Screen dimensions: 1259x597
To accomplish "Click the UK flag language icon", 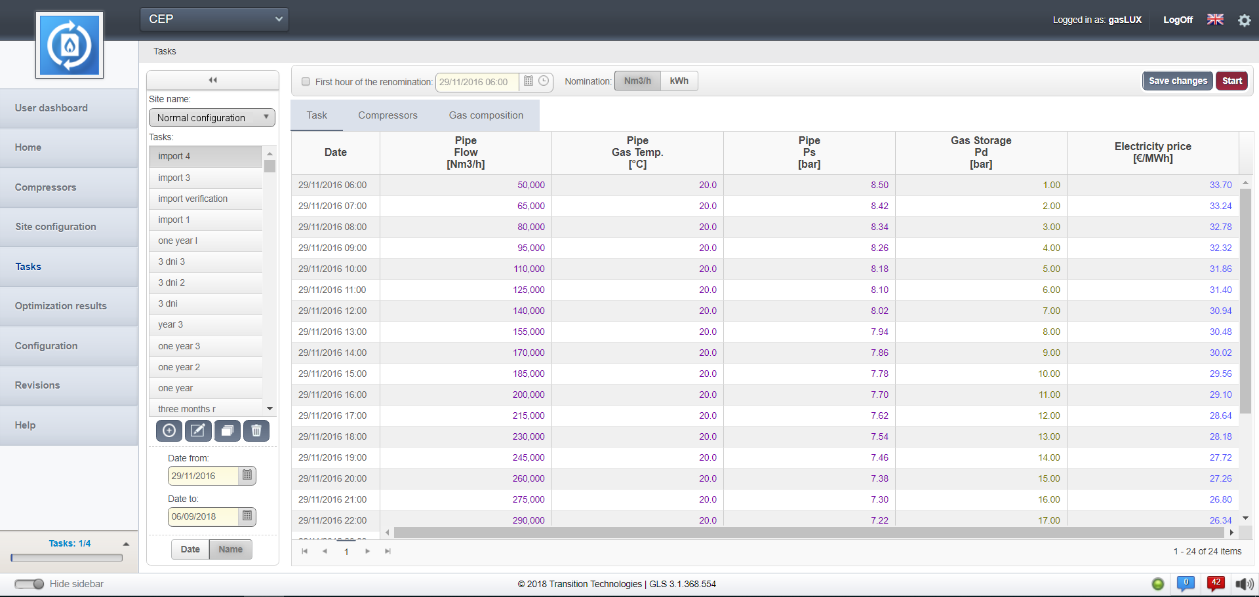I will click(x=1215, y=20).
